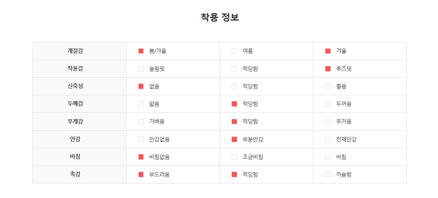Check the 전체안감 checkbox

tap(328, 139)
